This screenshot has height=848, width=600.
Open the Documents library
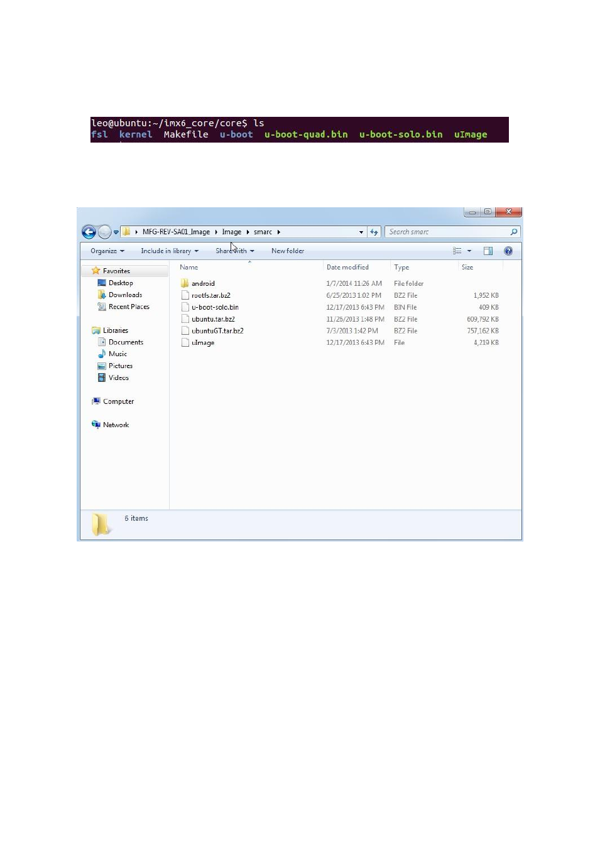(126, 342)
